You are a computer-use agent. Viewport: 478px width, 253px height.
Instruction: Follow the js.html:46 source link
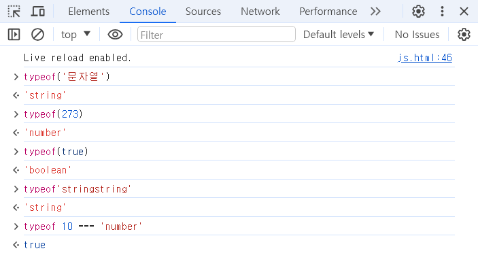425,58
